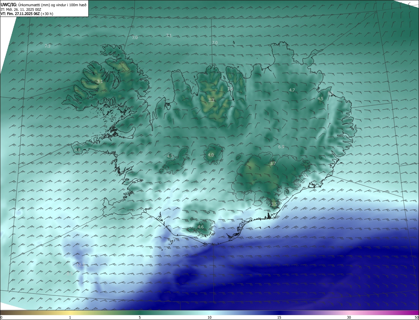Screen dimensions: 419x320
Task: Click the 3.1 value over the Westfjords
Action: pyautogui.click(x=100, y=81)
